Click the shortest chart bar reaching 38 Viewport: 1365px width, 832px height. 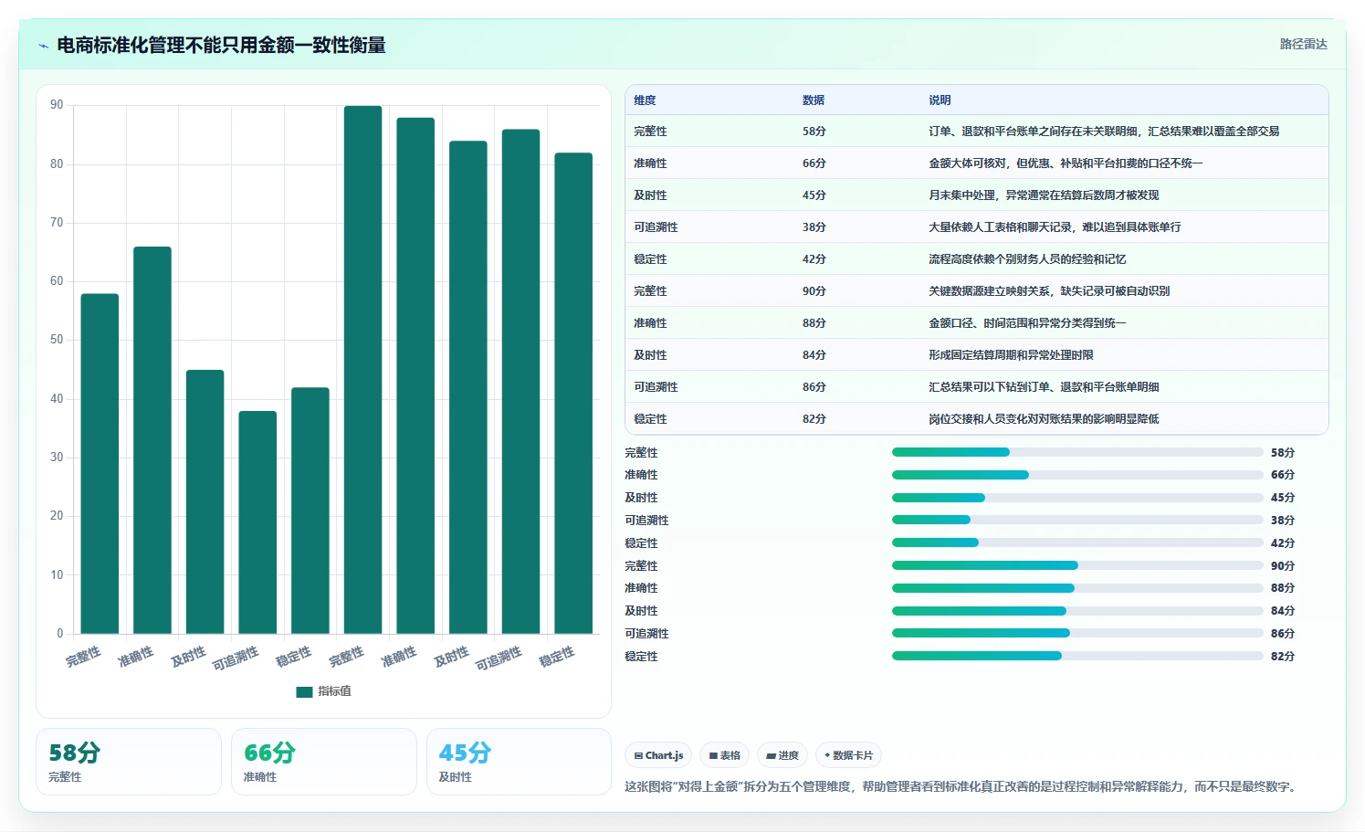point(257,522)
